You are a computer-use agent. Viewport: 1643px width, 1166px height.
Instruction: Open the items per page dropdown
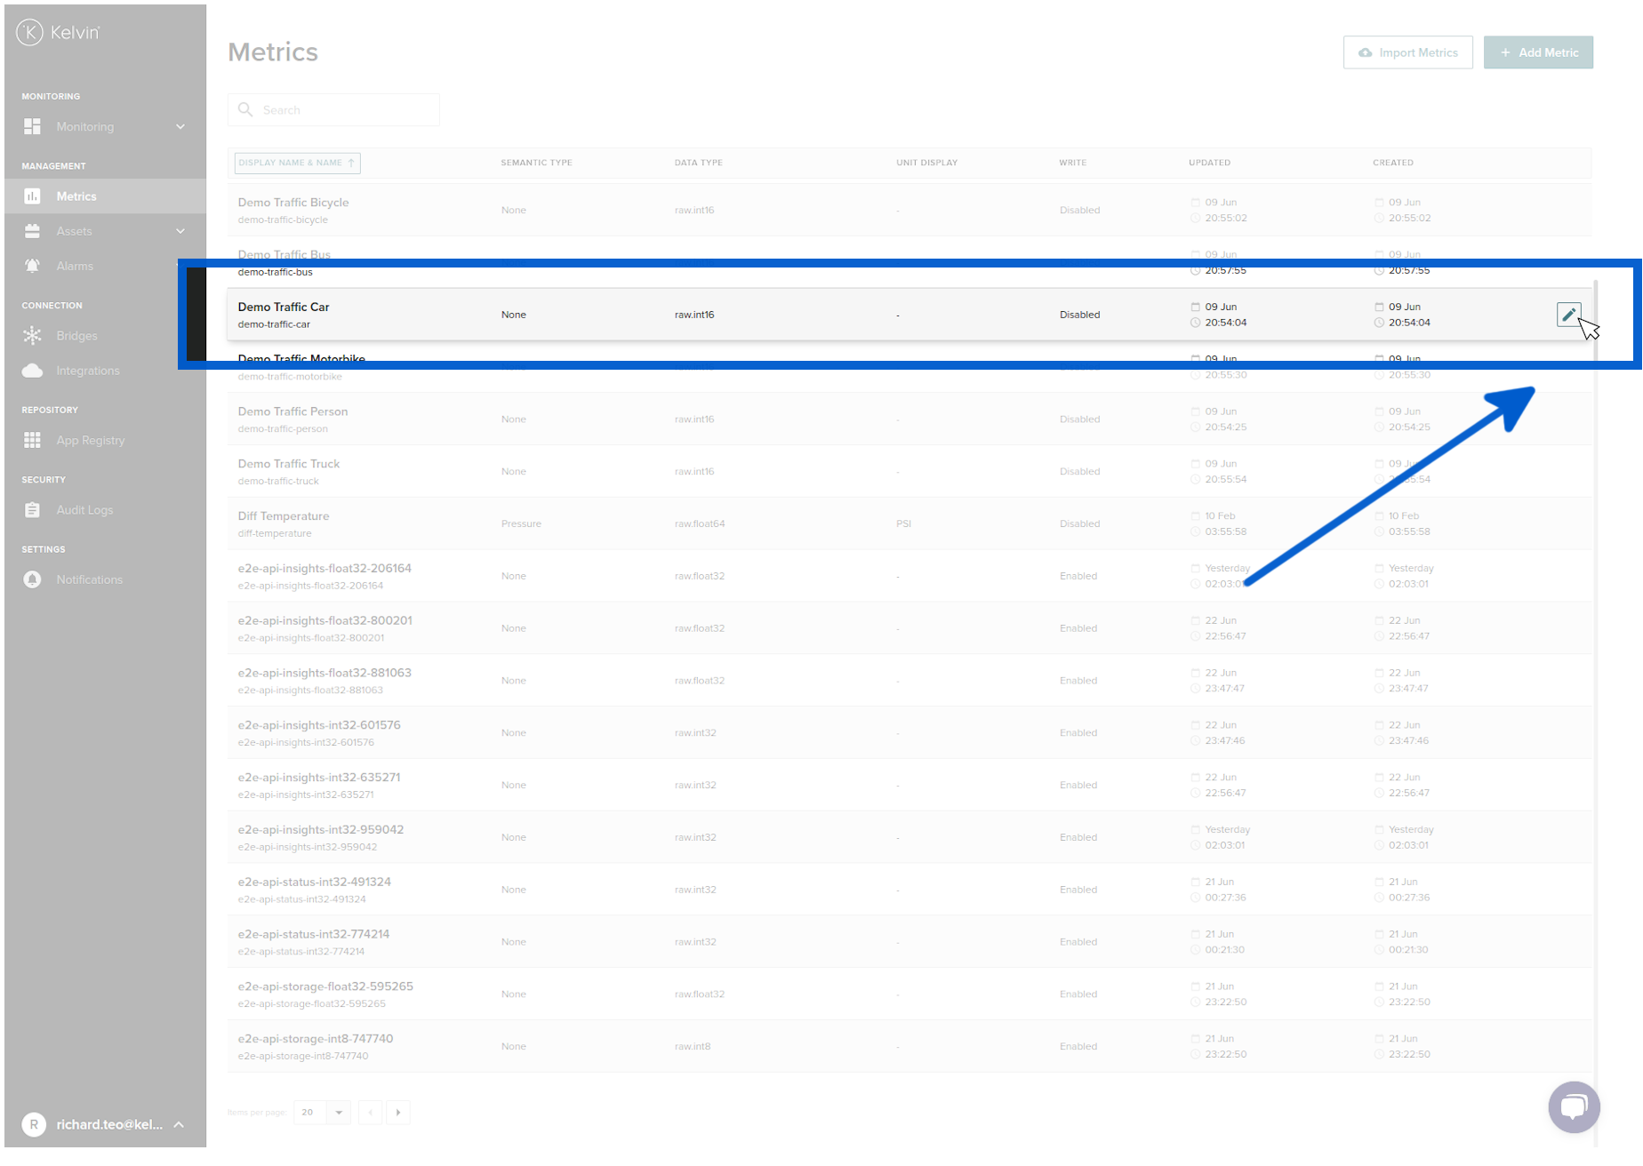(322, 1112)
